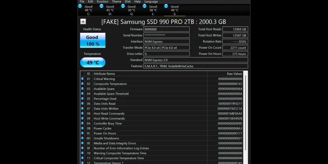Click the Drive Letter S: field
Screen dimensions: 328x164
point(167,54)
